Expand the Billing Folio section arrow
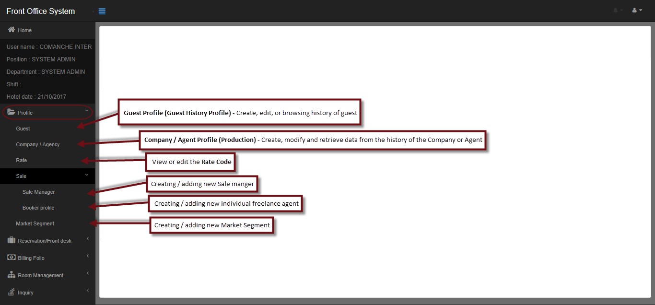The height and width of the screenshot is (305, 655). pos(87,256)
